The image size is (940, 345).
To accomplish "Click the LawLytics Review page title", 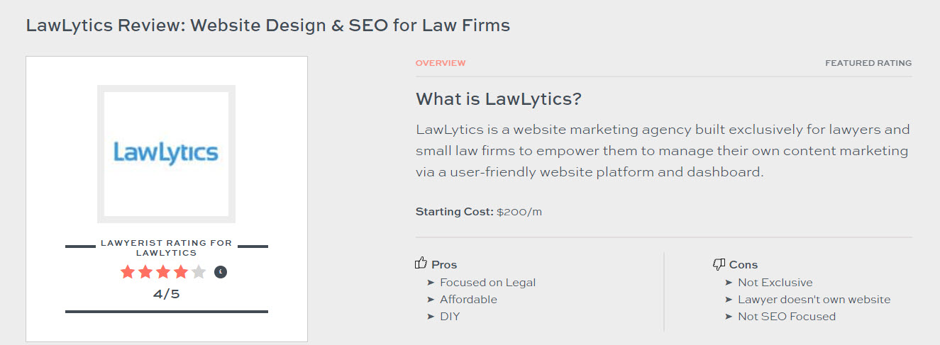I will click(x=268, y=26).
